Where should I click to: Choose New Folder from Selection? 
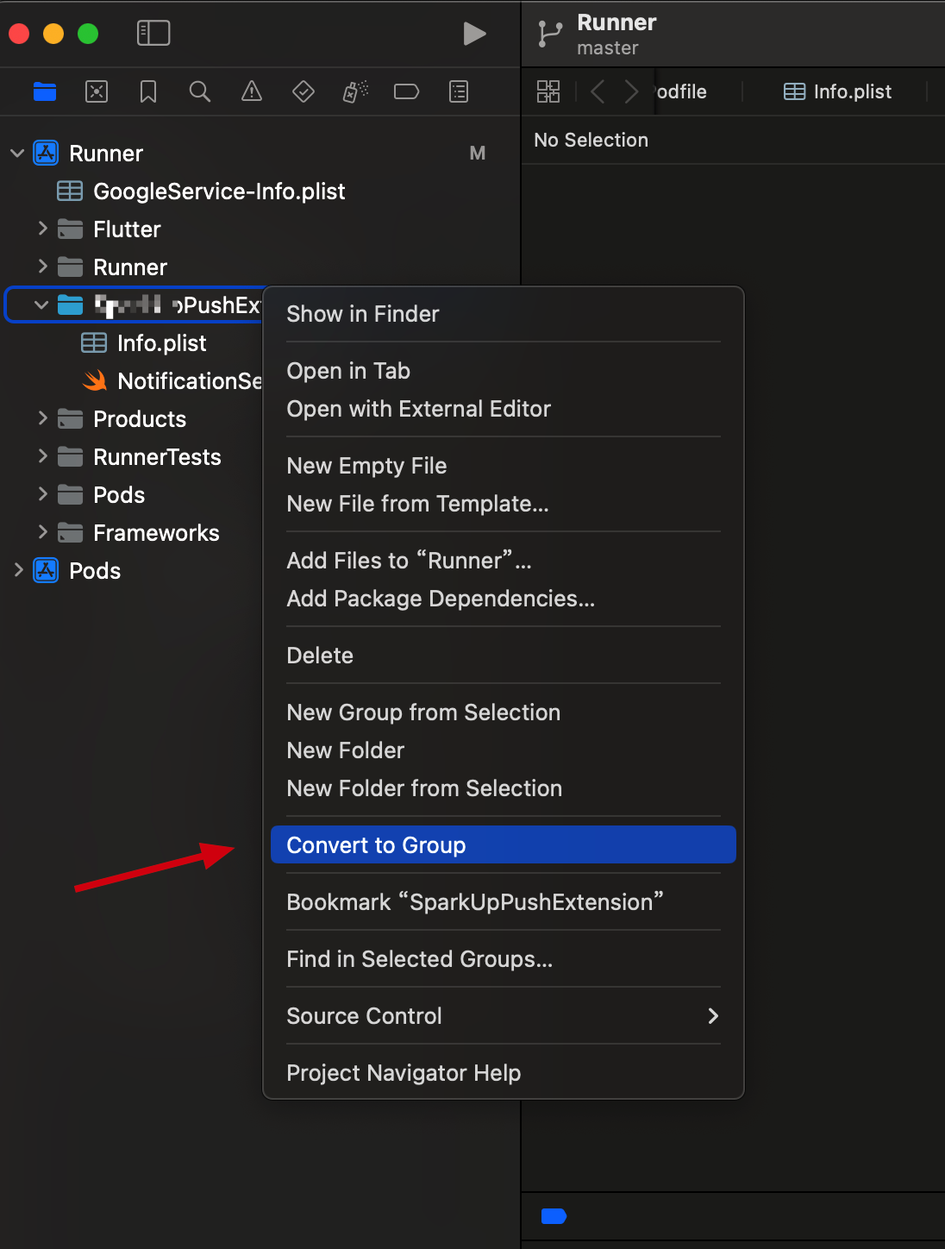(504, 788)
